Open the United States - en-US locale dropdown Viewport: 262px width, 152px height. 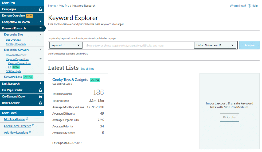(x=215, y=45)
